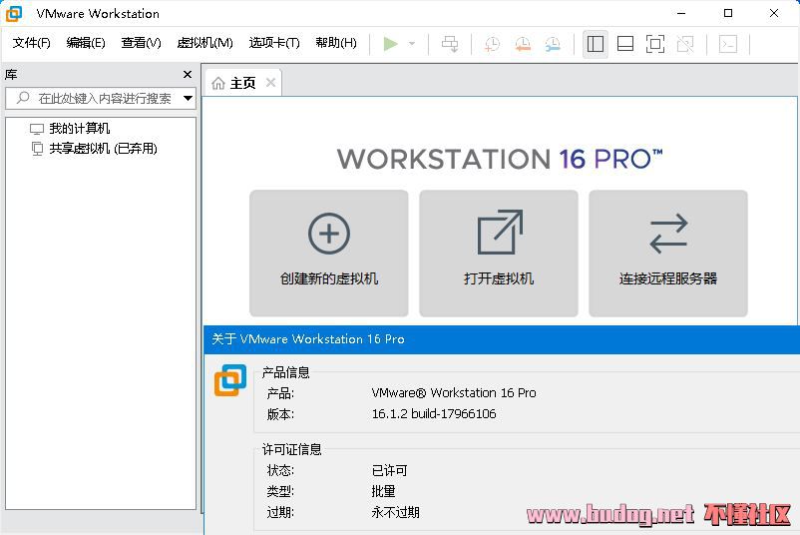Open the 帮助(H) menu

point(336,43)
